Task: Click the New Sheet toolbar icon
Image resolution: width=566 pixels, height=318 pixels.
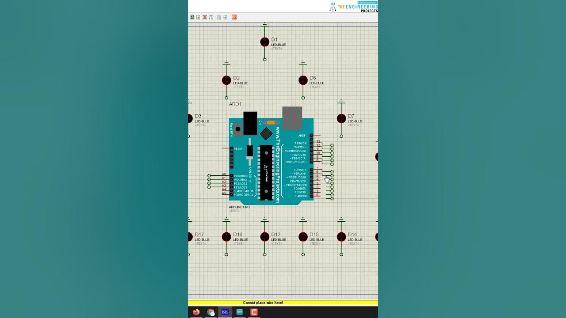Action: [199, 17]
